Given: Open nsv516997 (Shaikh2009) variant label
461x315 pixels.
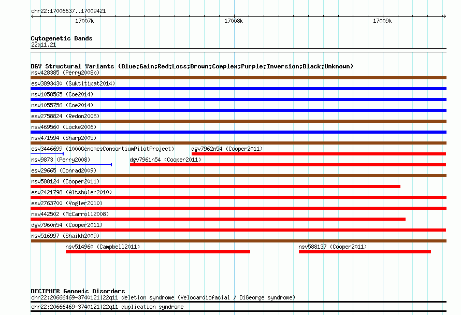Looking at the screenshot, I should [x=65, y=236].
